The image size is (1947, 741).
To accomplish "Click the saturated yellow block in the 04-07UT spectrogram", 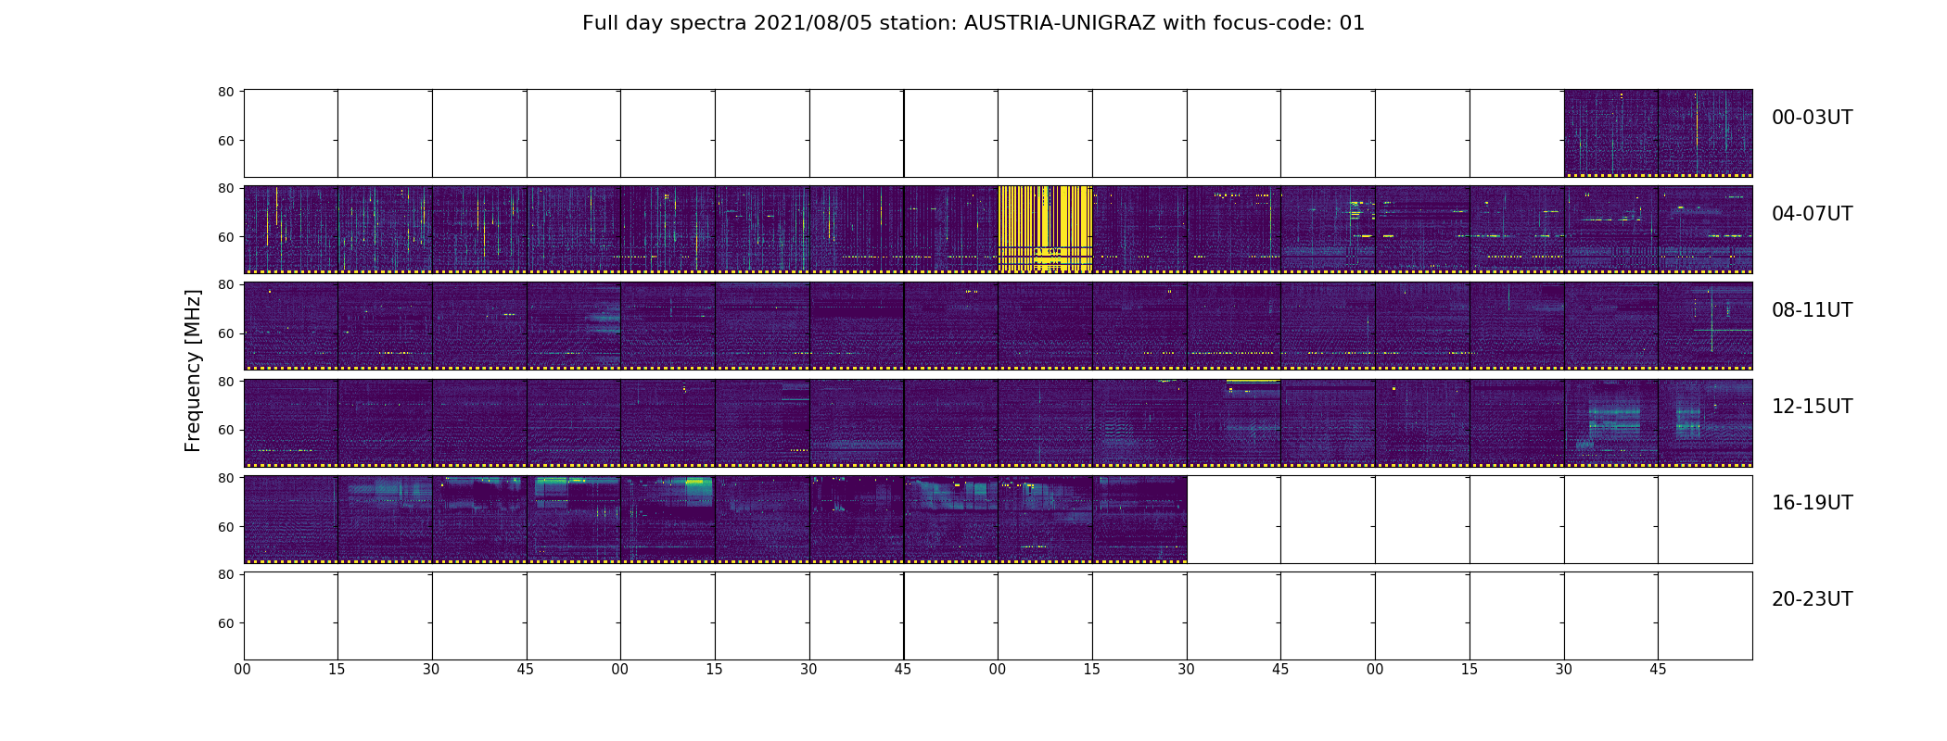I will [1045, 229].
